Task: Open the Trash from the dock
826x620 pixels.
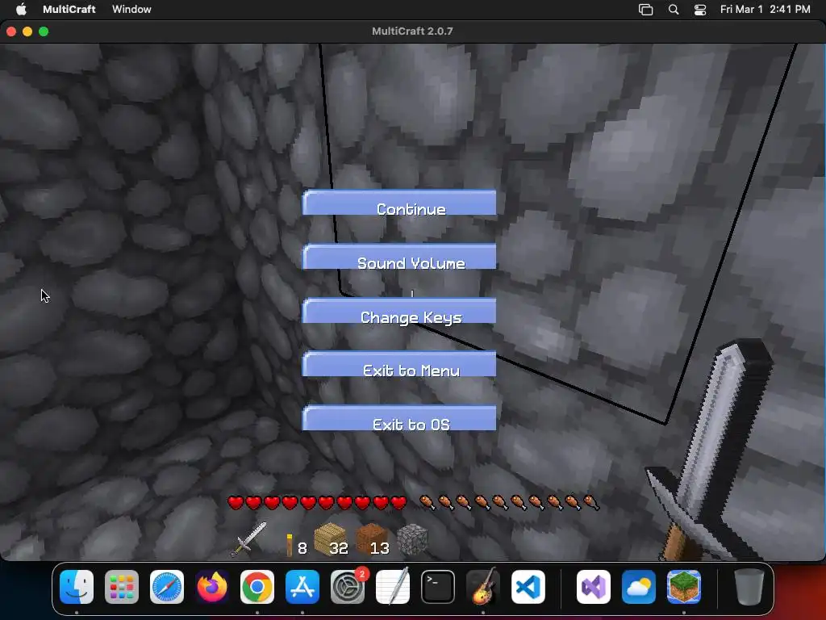Action: (749, 587)
